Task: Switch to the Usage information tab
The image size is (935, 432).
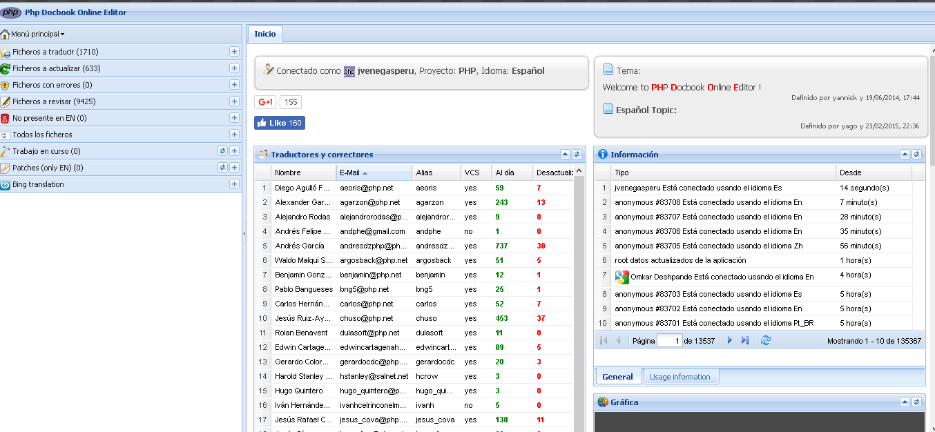Action: click(680, 377)
